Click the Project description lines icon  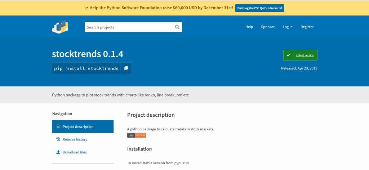pos(58,127)
